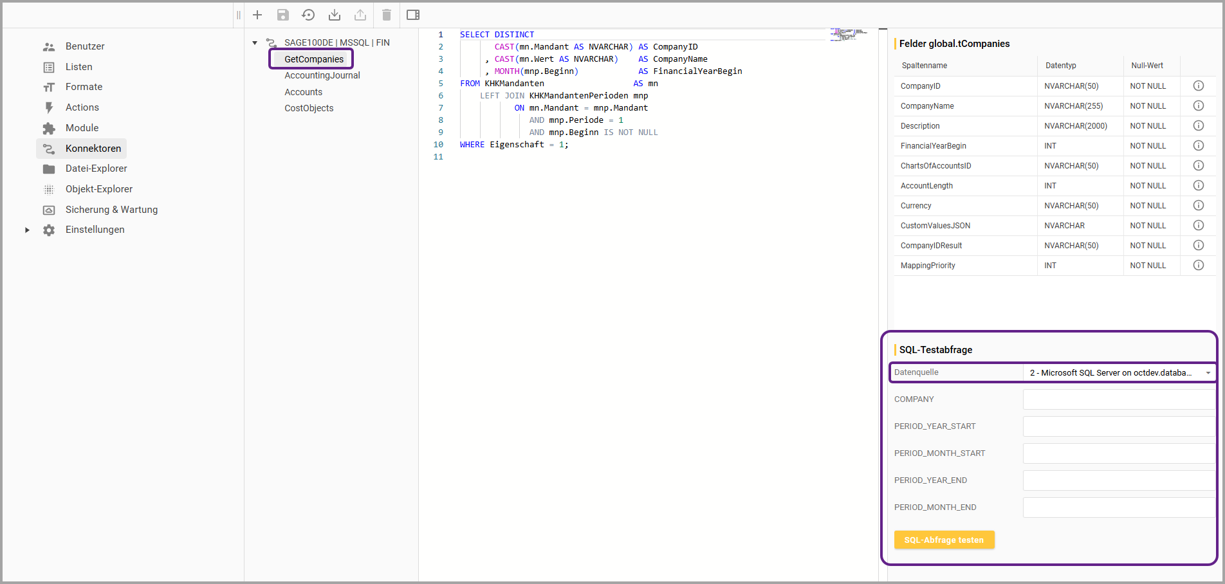Click the code minimap thumbnail
Image resolution: width=1225 pixels, height=584 pixels.
(848, 34)
